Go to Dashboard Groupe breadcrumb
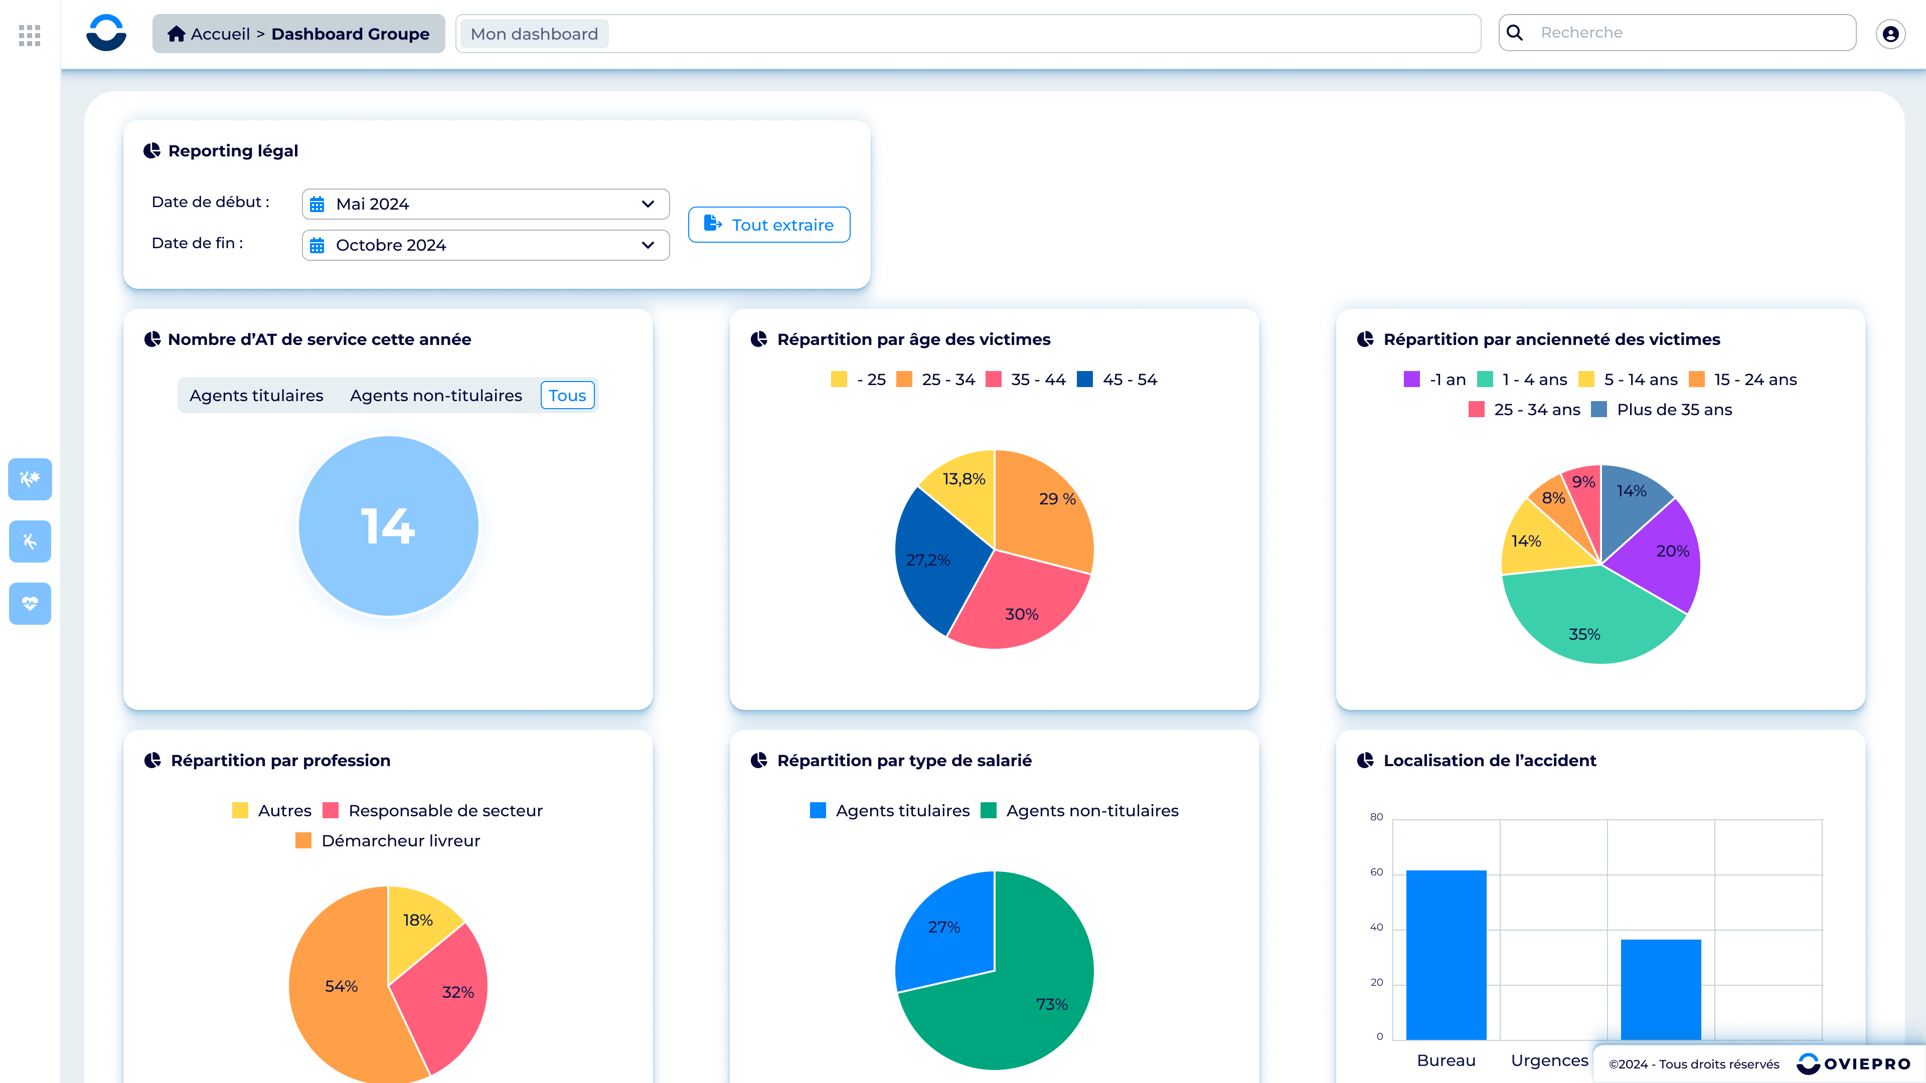This screenshot has height=1083, width=1926. [350, 34]
